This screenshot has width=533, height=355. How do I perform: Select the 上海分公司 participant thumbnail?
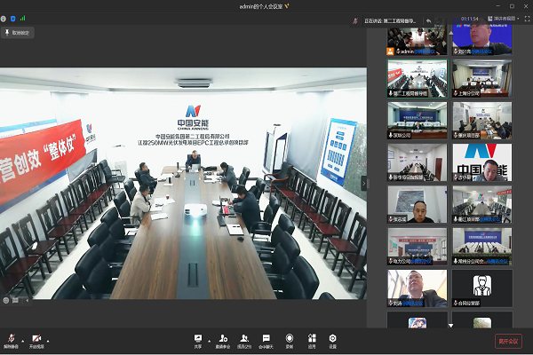[x=482, y=78]
